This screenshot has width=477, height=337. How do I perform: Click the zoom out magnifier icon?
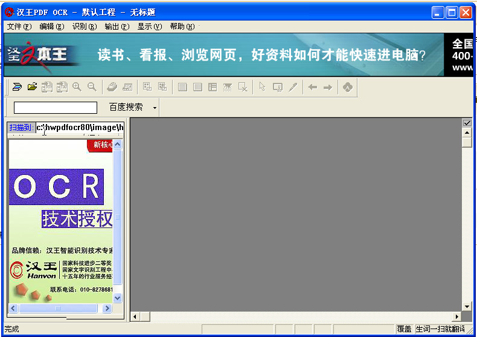(x=92, y=87)
